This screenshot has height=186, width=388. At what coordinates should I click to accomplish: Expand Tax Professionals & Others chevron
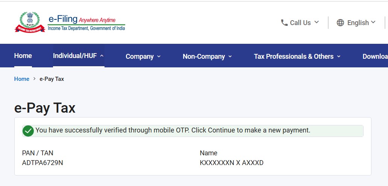click(338, 57)
